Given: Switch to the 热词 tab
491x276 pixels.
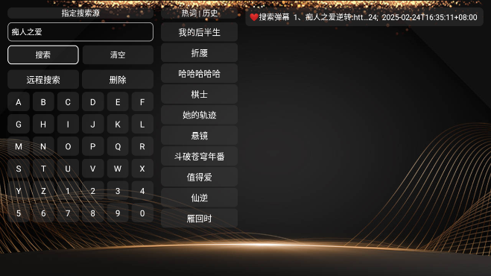Looking at the screenshot, I should coord(189,13).
